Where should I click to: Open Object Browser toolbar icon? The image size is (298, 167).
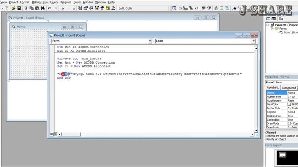coord(97,8)
